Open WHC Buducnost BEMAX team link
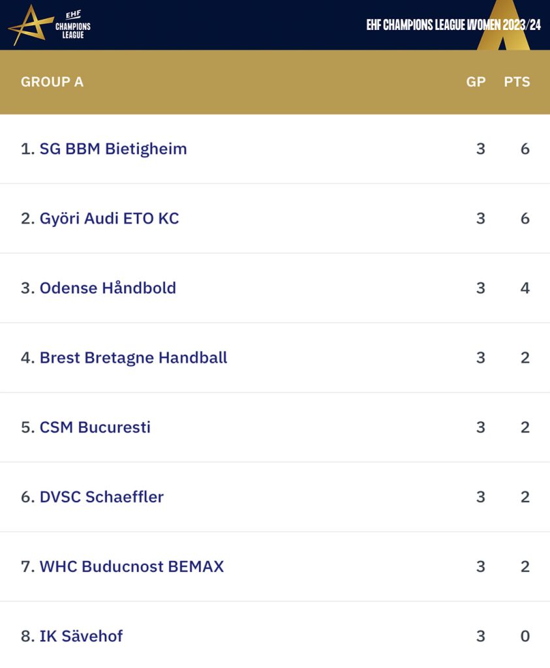Screen dimensions: 550x668 coord(132,567)
